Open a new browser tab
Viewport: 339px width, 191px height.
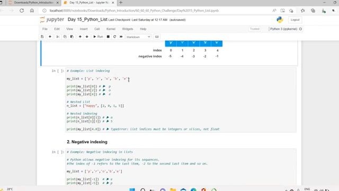pyautogui.click(x=121, y=3)
